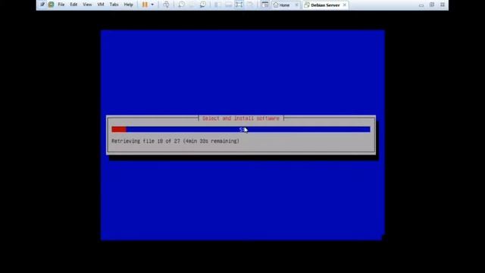
Task: Pause the virtual machine with the orange icon
Action: (145, 5)
